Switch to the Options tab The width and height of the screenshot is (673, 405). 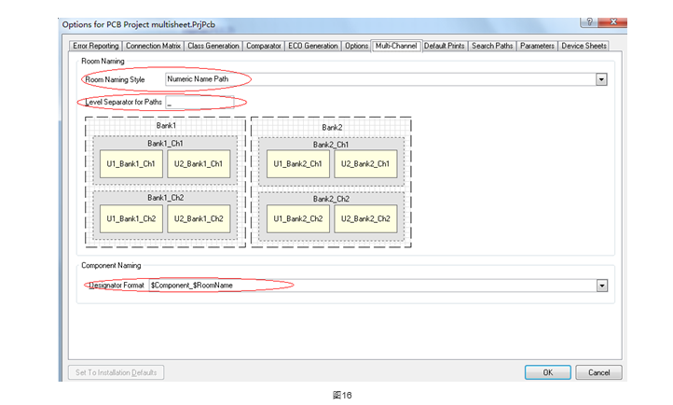tap(356, 46)
